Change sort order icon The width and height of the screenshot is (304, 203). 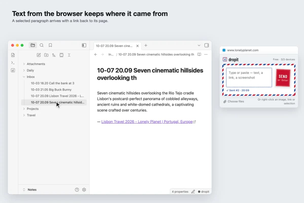54,55
